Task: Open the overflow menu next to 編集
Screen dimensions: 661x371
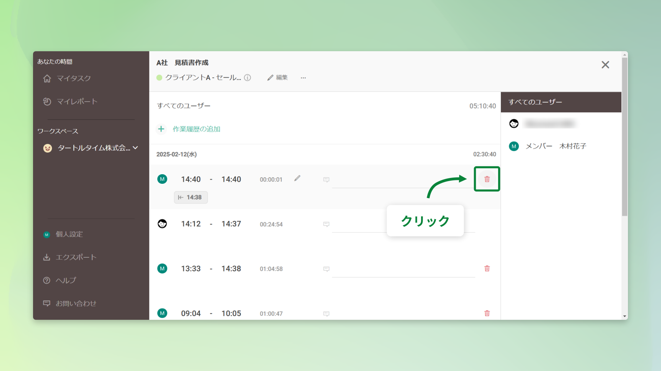Action: point(303,78)
